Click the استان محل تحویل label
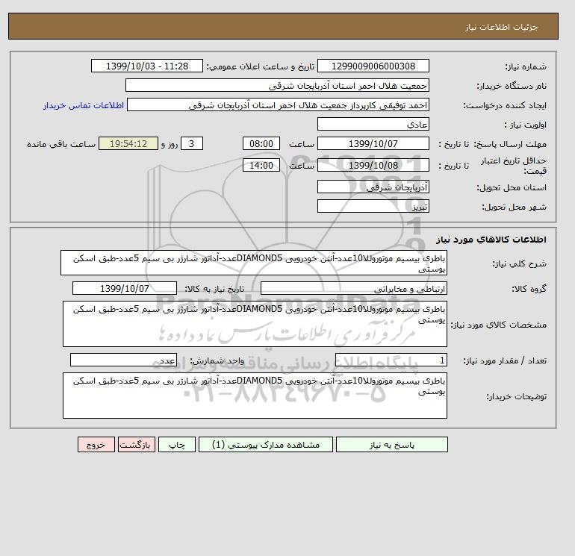The height and width of the screenshot is (556, 575). pyautogui.click(x=512, y=187)
